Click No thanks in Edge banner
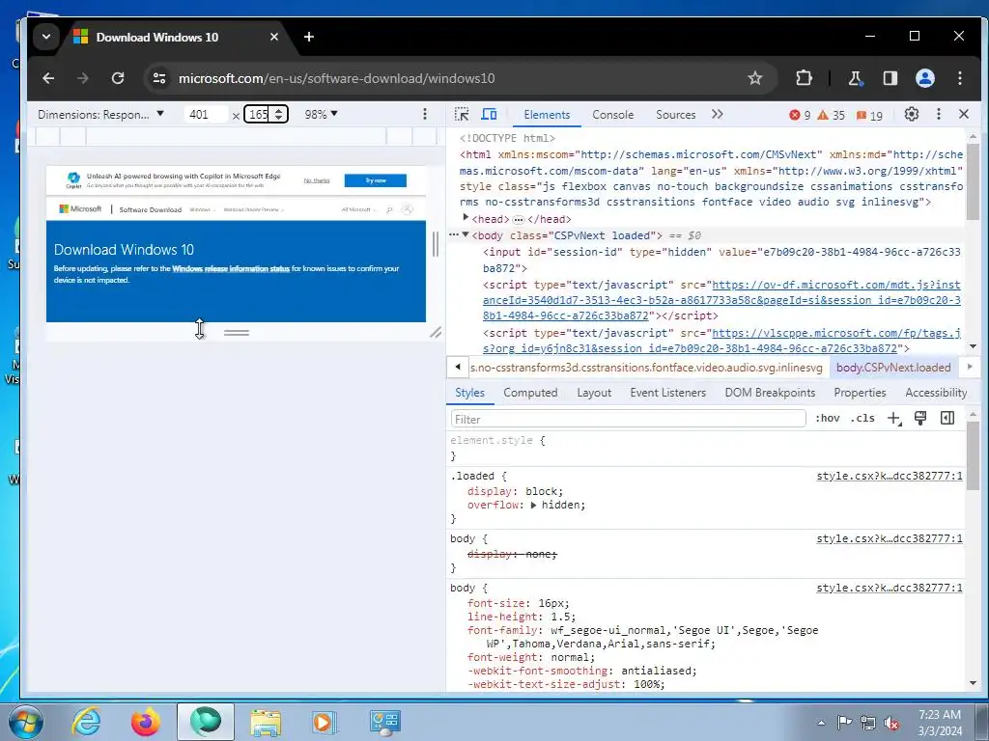The width and height of the screenshot is (989, 741). tap(317, 180)
